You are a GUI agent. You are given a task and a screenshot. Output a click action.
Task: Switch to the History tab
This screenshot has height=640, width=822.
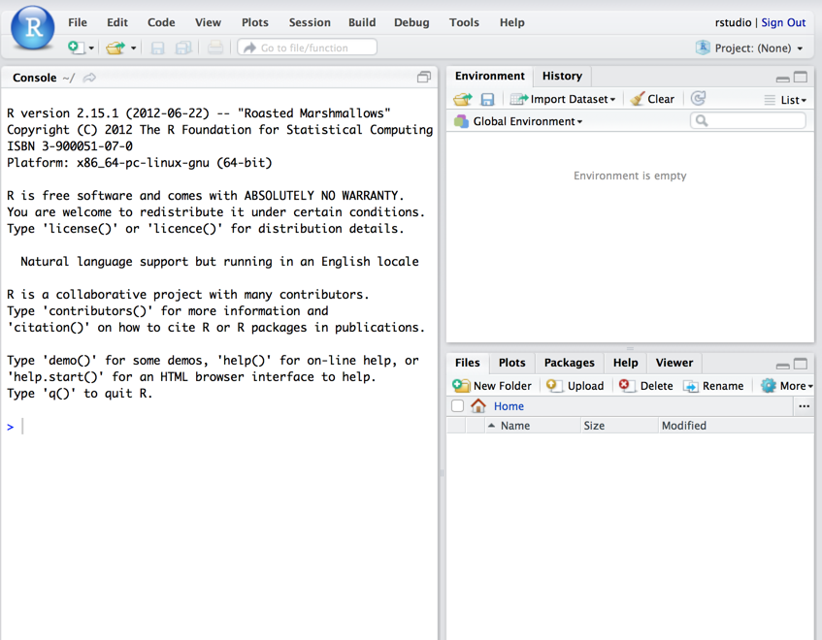[x=561, y=76]
